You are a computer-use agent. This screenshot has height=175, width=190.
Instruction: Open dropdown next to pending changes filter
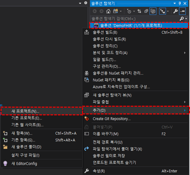coord(134,11)
